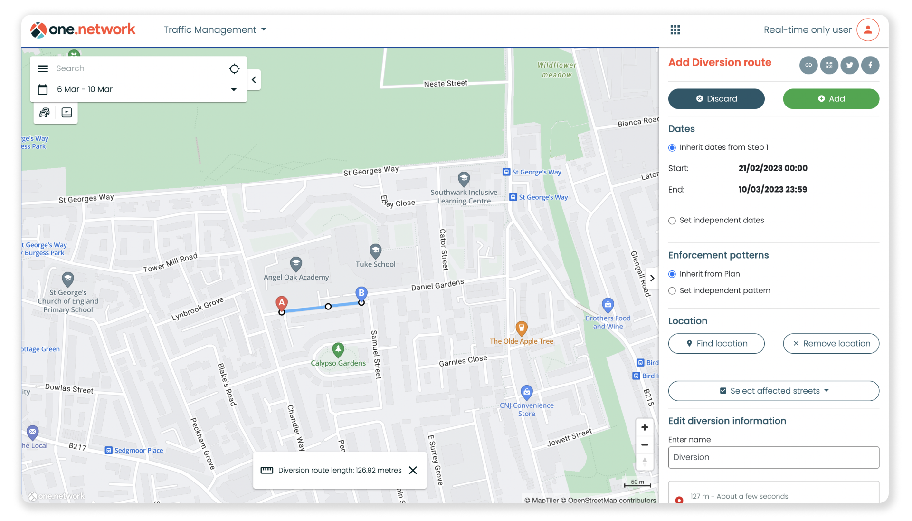Open the hamburger menu in search box
912x521 pixels.
pyautogui.click(x=43, y=68)
